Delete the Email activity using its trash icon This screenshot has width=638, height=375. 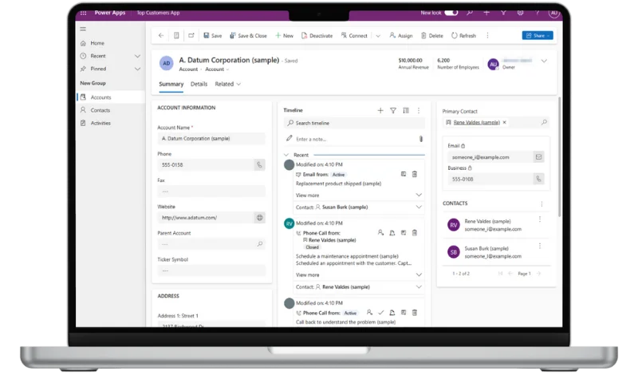click(x=415, y=174)
